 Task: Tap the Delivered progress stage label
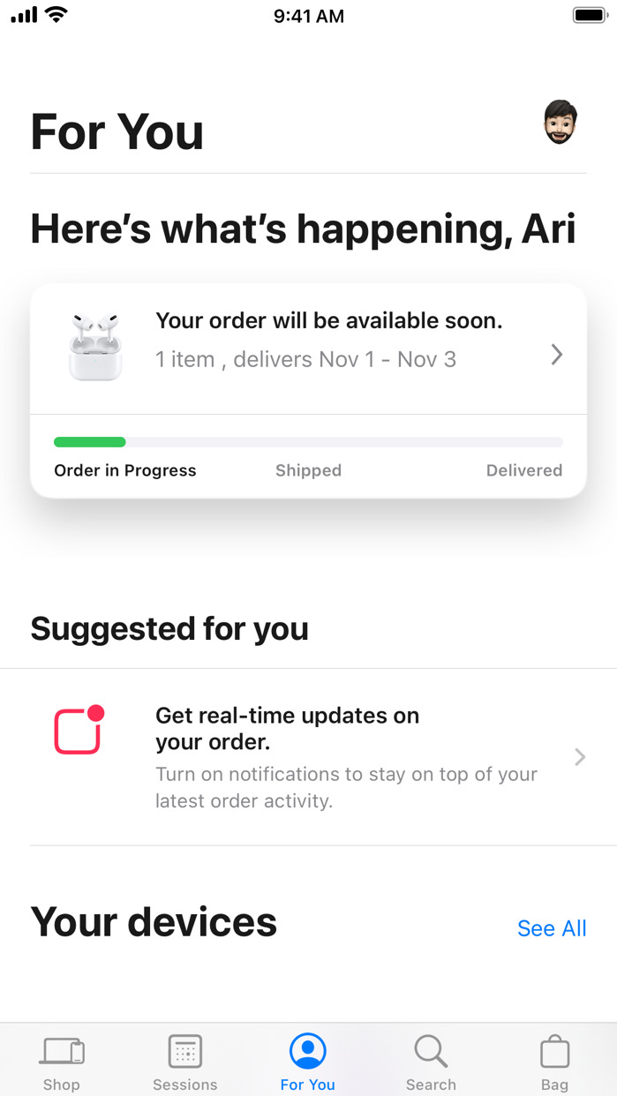click(523, 470)
